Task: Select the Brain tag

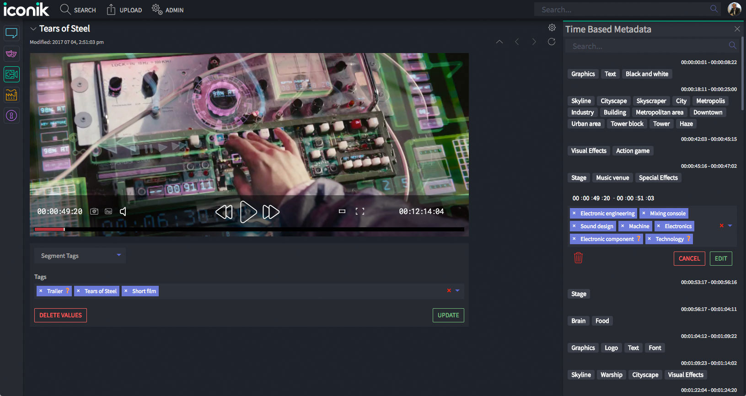Action: [578, 321]
